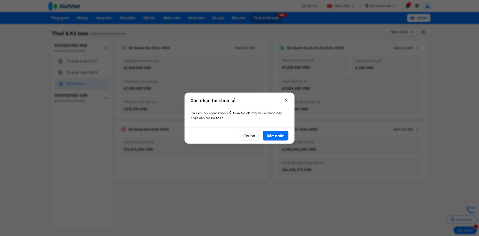Screen dimensions: 479x236
Task: Expand the 0100109106-509 tax code group
Action: point(106,98)
